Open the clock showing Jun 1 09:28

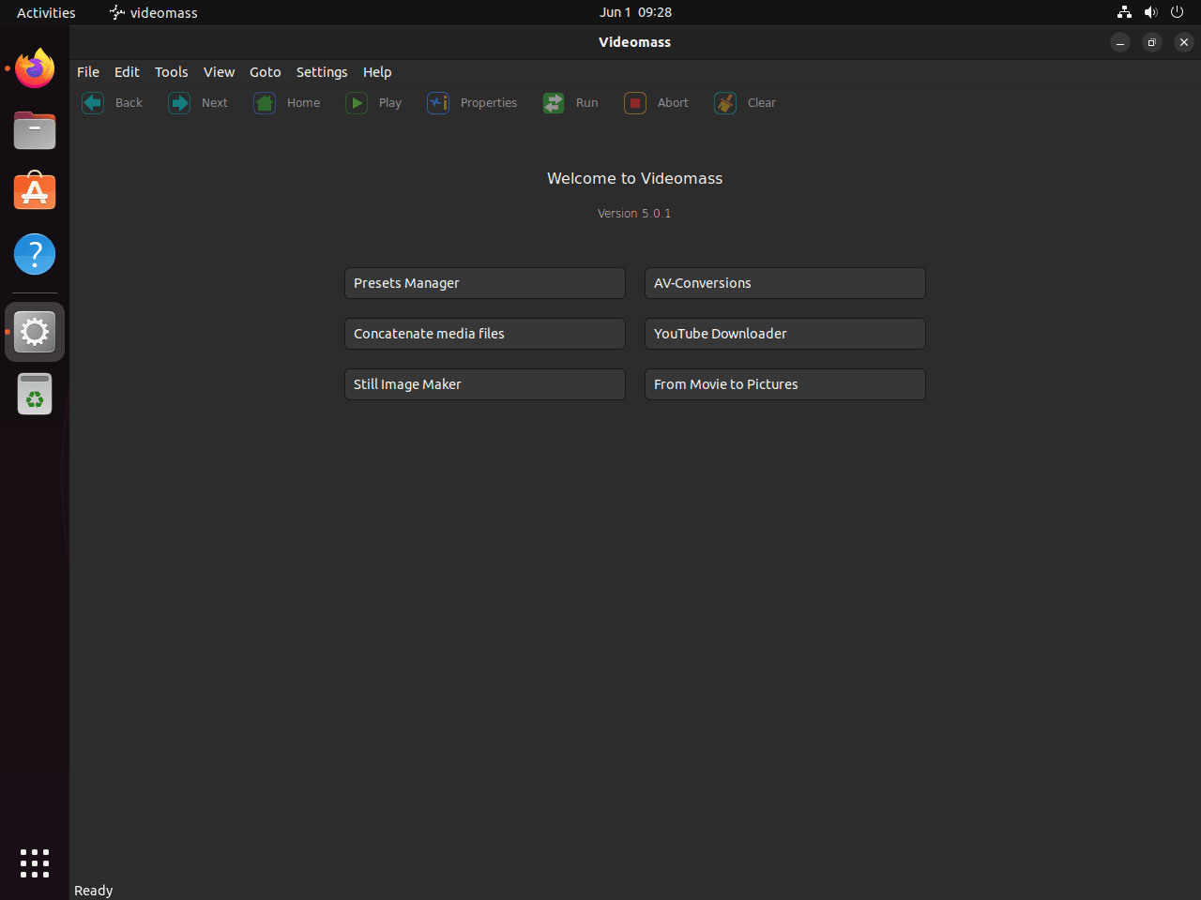point(636,12)
